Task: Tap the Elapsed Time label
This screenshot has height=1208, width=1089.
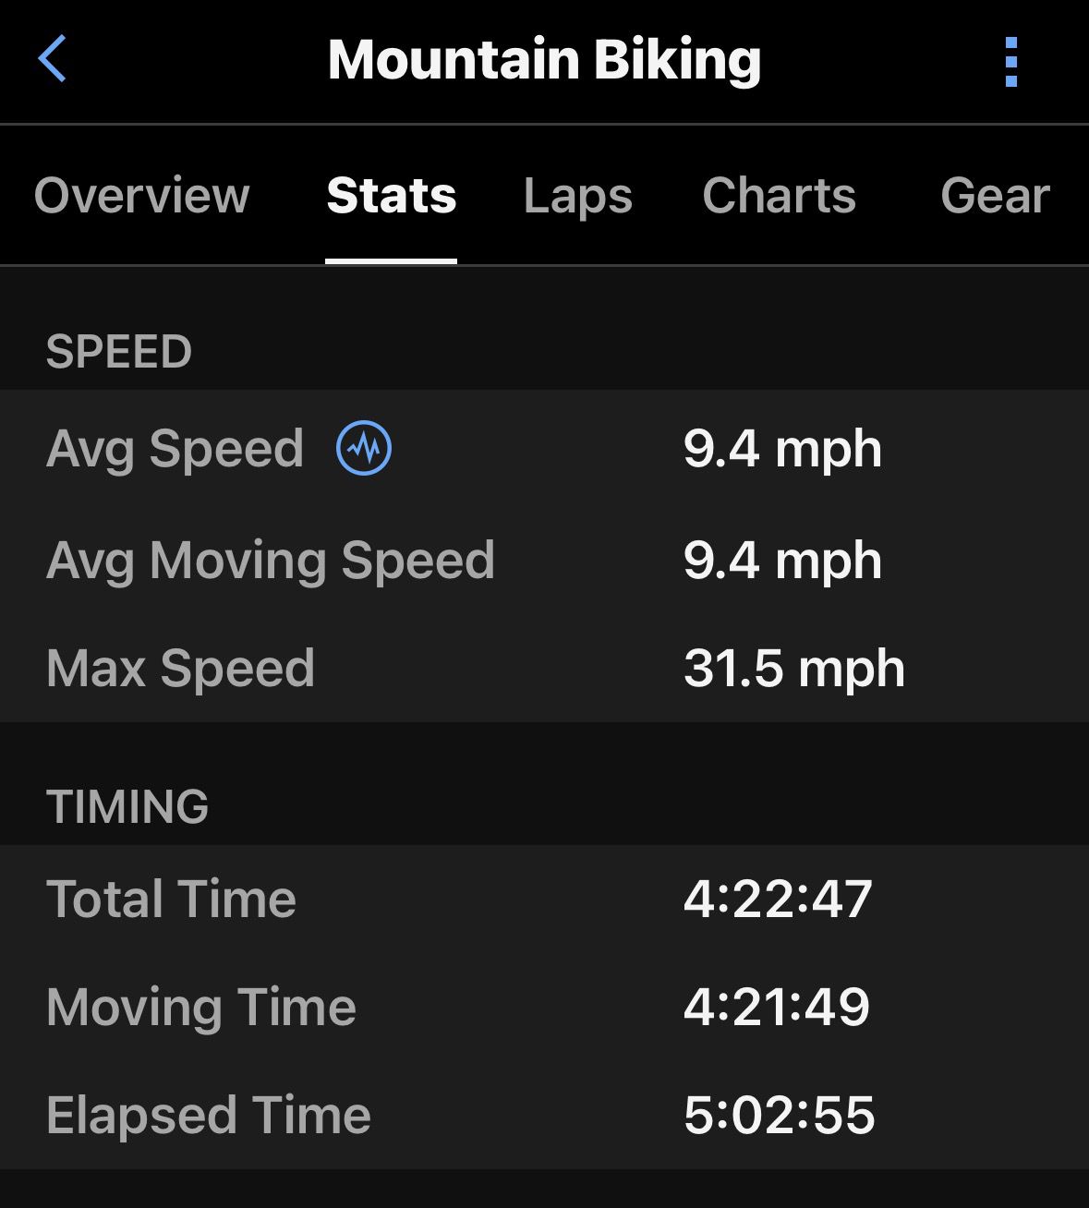Action: point(209,1115)
